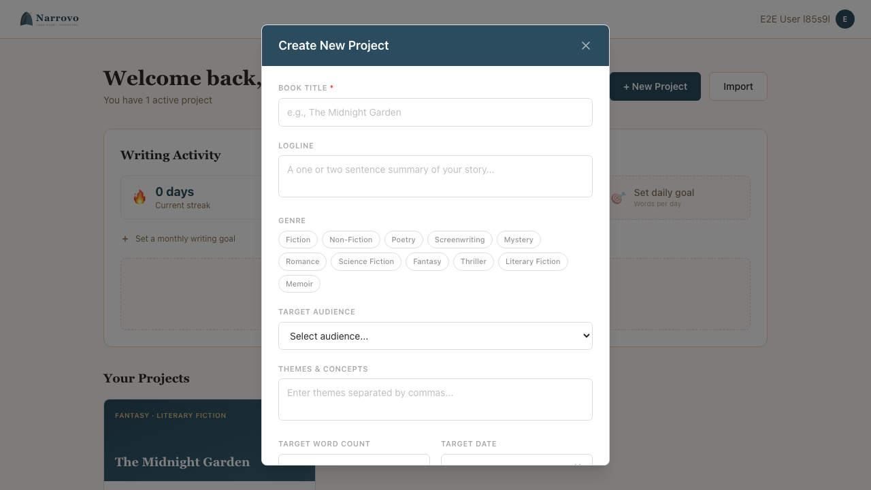Toggle the Mystery genre
Viewport: 871px width, 490px height.
[x=519, y=240]
